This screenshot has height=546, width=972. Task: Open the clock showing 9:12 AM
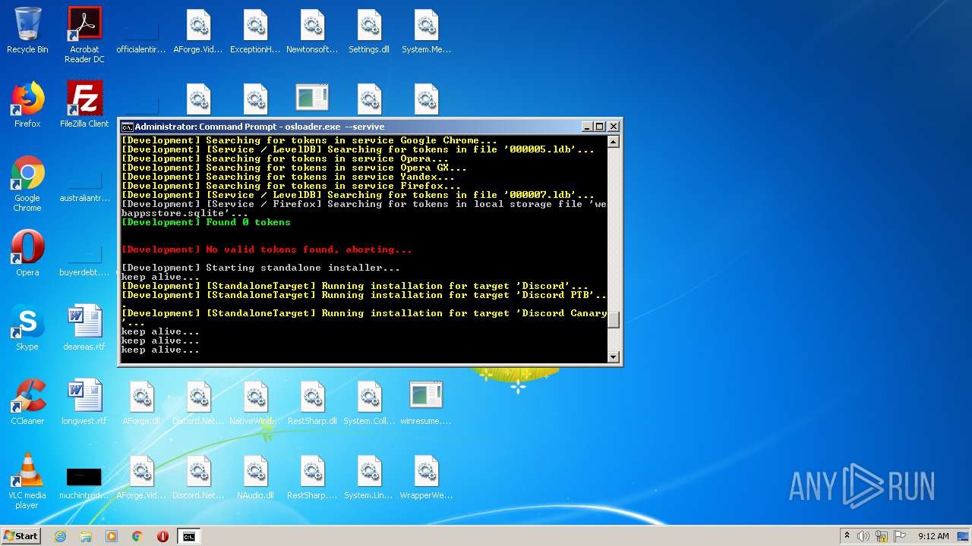pos(933,536)
